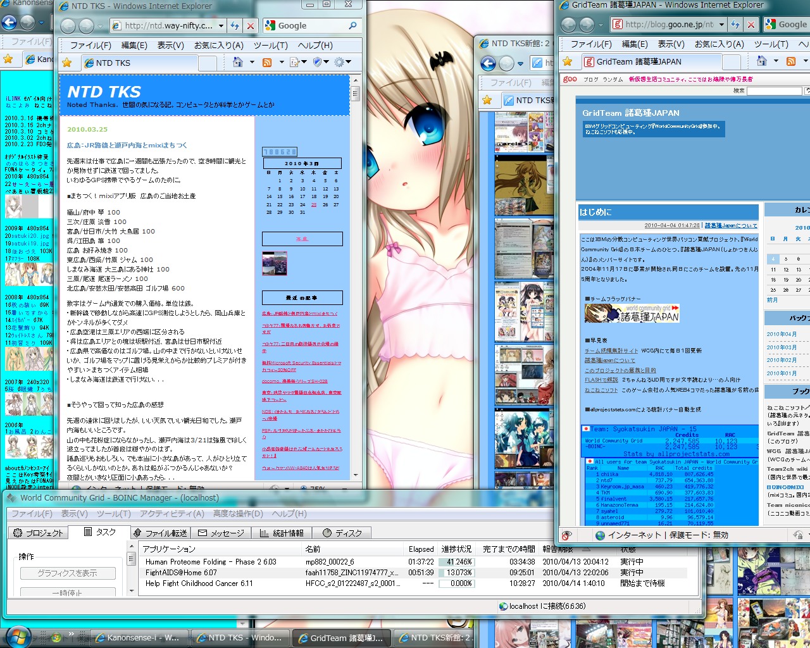810x648 pixels.
Task: Click progress bar of FightAIDS@Home task
Action: click(456, 573)
